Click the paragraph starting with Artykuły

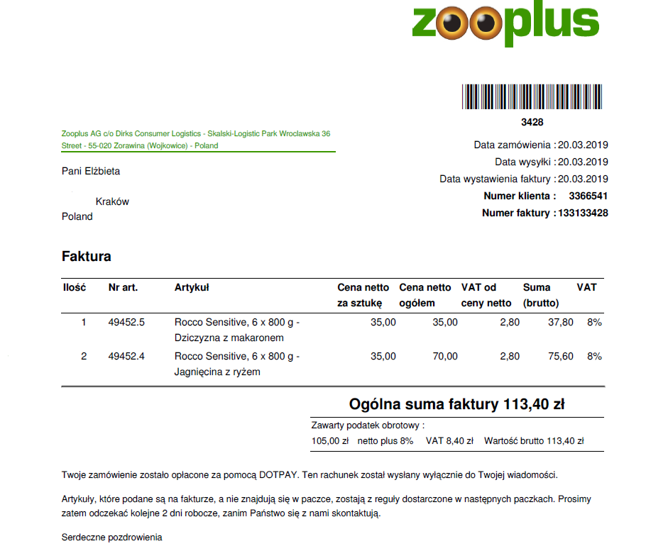point(327,506)
